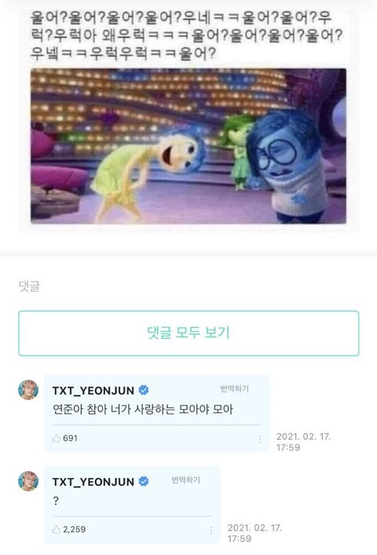Open more options on the 691-likes comment
The width and height of the screenshot is (377, 555).
click(260, 439)
